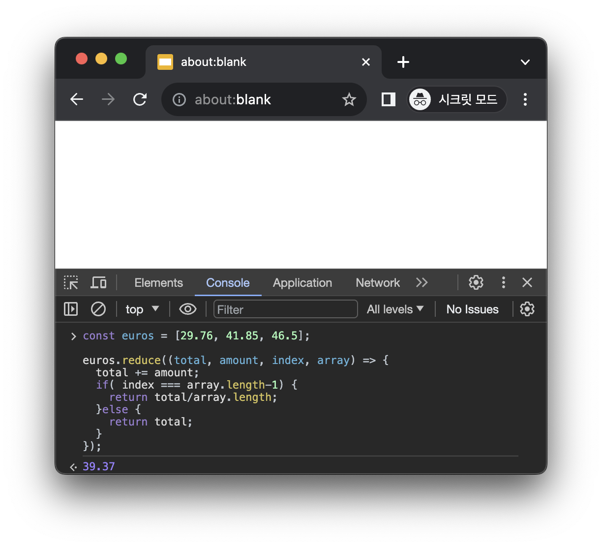
Task: Click the 'total += amount;' code line
Action: pyautogui.click(x=148, y=372)
